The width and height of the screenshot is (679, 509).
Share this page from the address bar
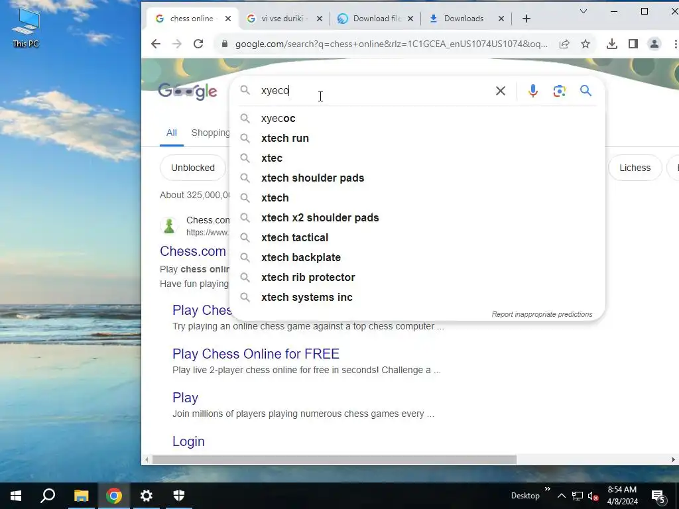point(564,44)
